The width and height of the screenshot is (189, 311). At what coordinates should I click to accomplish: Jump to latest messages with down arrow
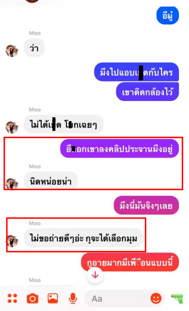[95, 275]
